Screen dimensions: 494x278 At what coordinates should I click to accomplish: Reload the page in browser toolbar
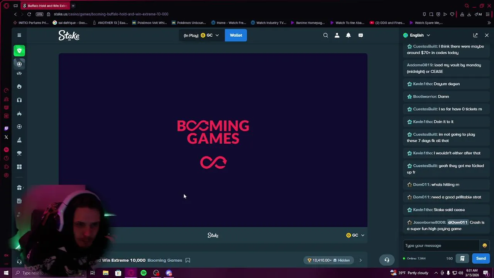[29, 14]
